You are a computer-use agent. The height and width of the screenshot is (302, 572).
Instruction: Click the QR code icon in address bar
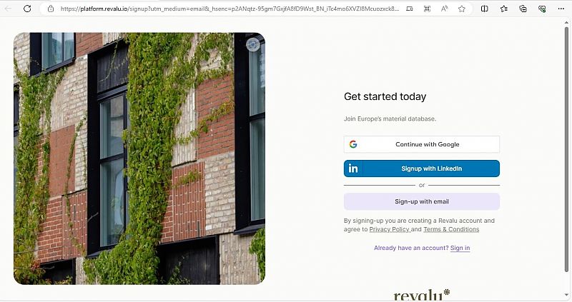pos(427,9)
